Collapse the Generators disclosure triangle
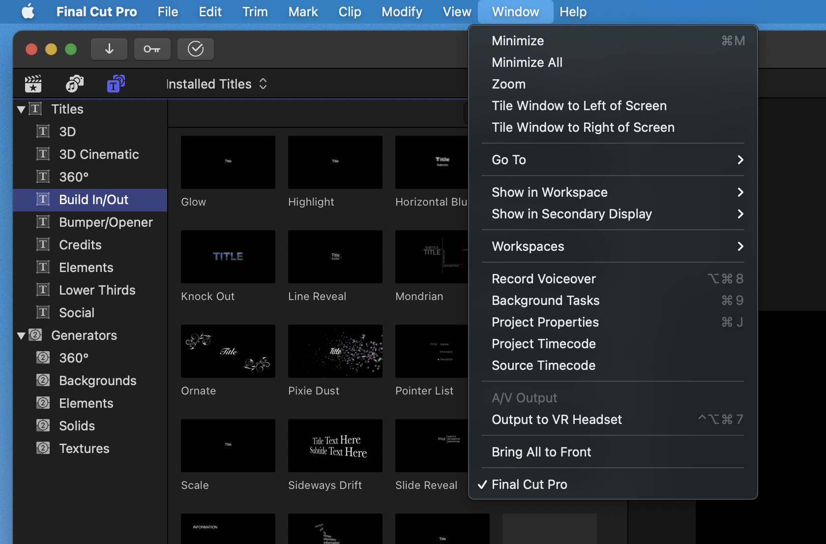 (21, 335)
